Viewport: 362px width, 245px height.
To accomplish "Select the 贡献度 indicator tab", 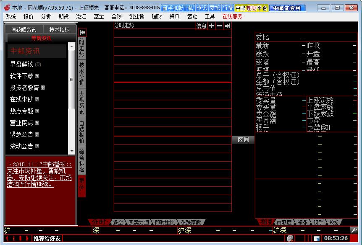I will (284, 222).
